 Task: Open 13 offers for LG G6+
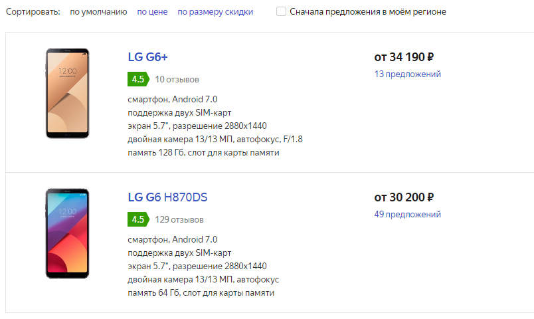[x=407, y=74]
